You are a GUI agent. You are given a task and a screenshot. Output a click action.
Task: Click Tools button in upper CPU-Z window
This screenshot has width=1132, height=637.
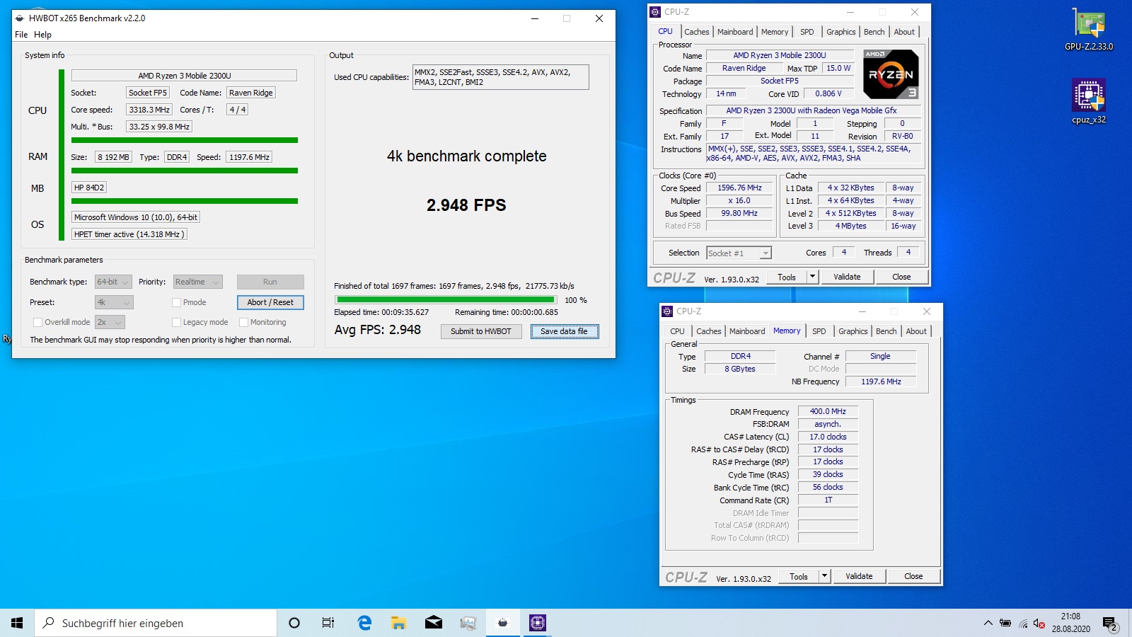point(787,277)
